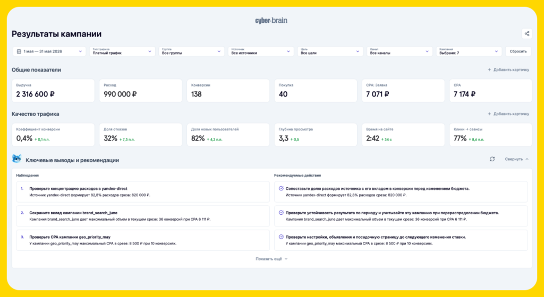Click the share icon button
The image size is (544, 297).
[526, 33]
